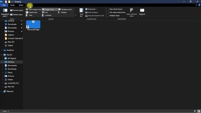
Task: Expand the 3D Objects node
Action: coord(3,58)
